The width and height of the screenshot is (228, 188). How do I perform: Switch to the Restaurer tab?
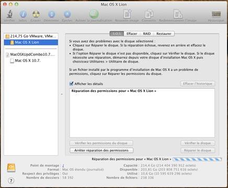point(164,33)
